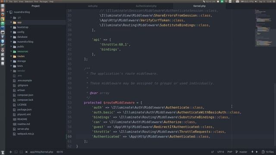Screen dimensions: 276x155
Task: Open the package.json file
Action: click(x=25, y=109)
